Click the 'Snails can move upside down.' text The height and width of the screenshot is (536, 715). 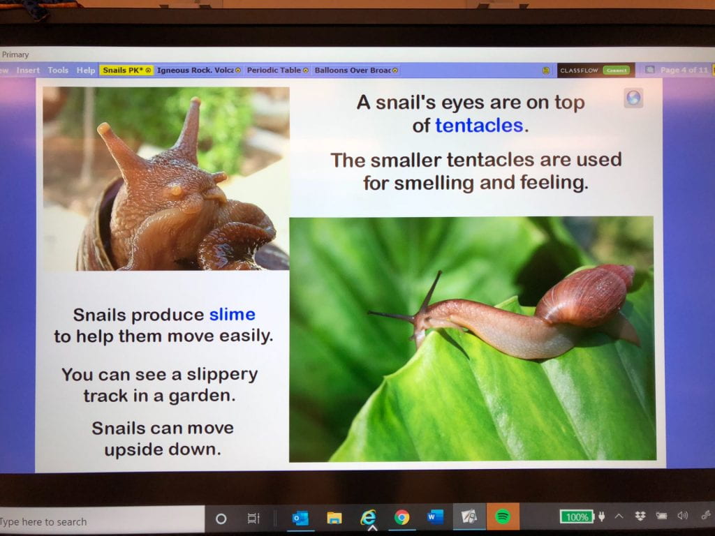point(162,438)
